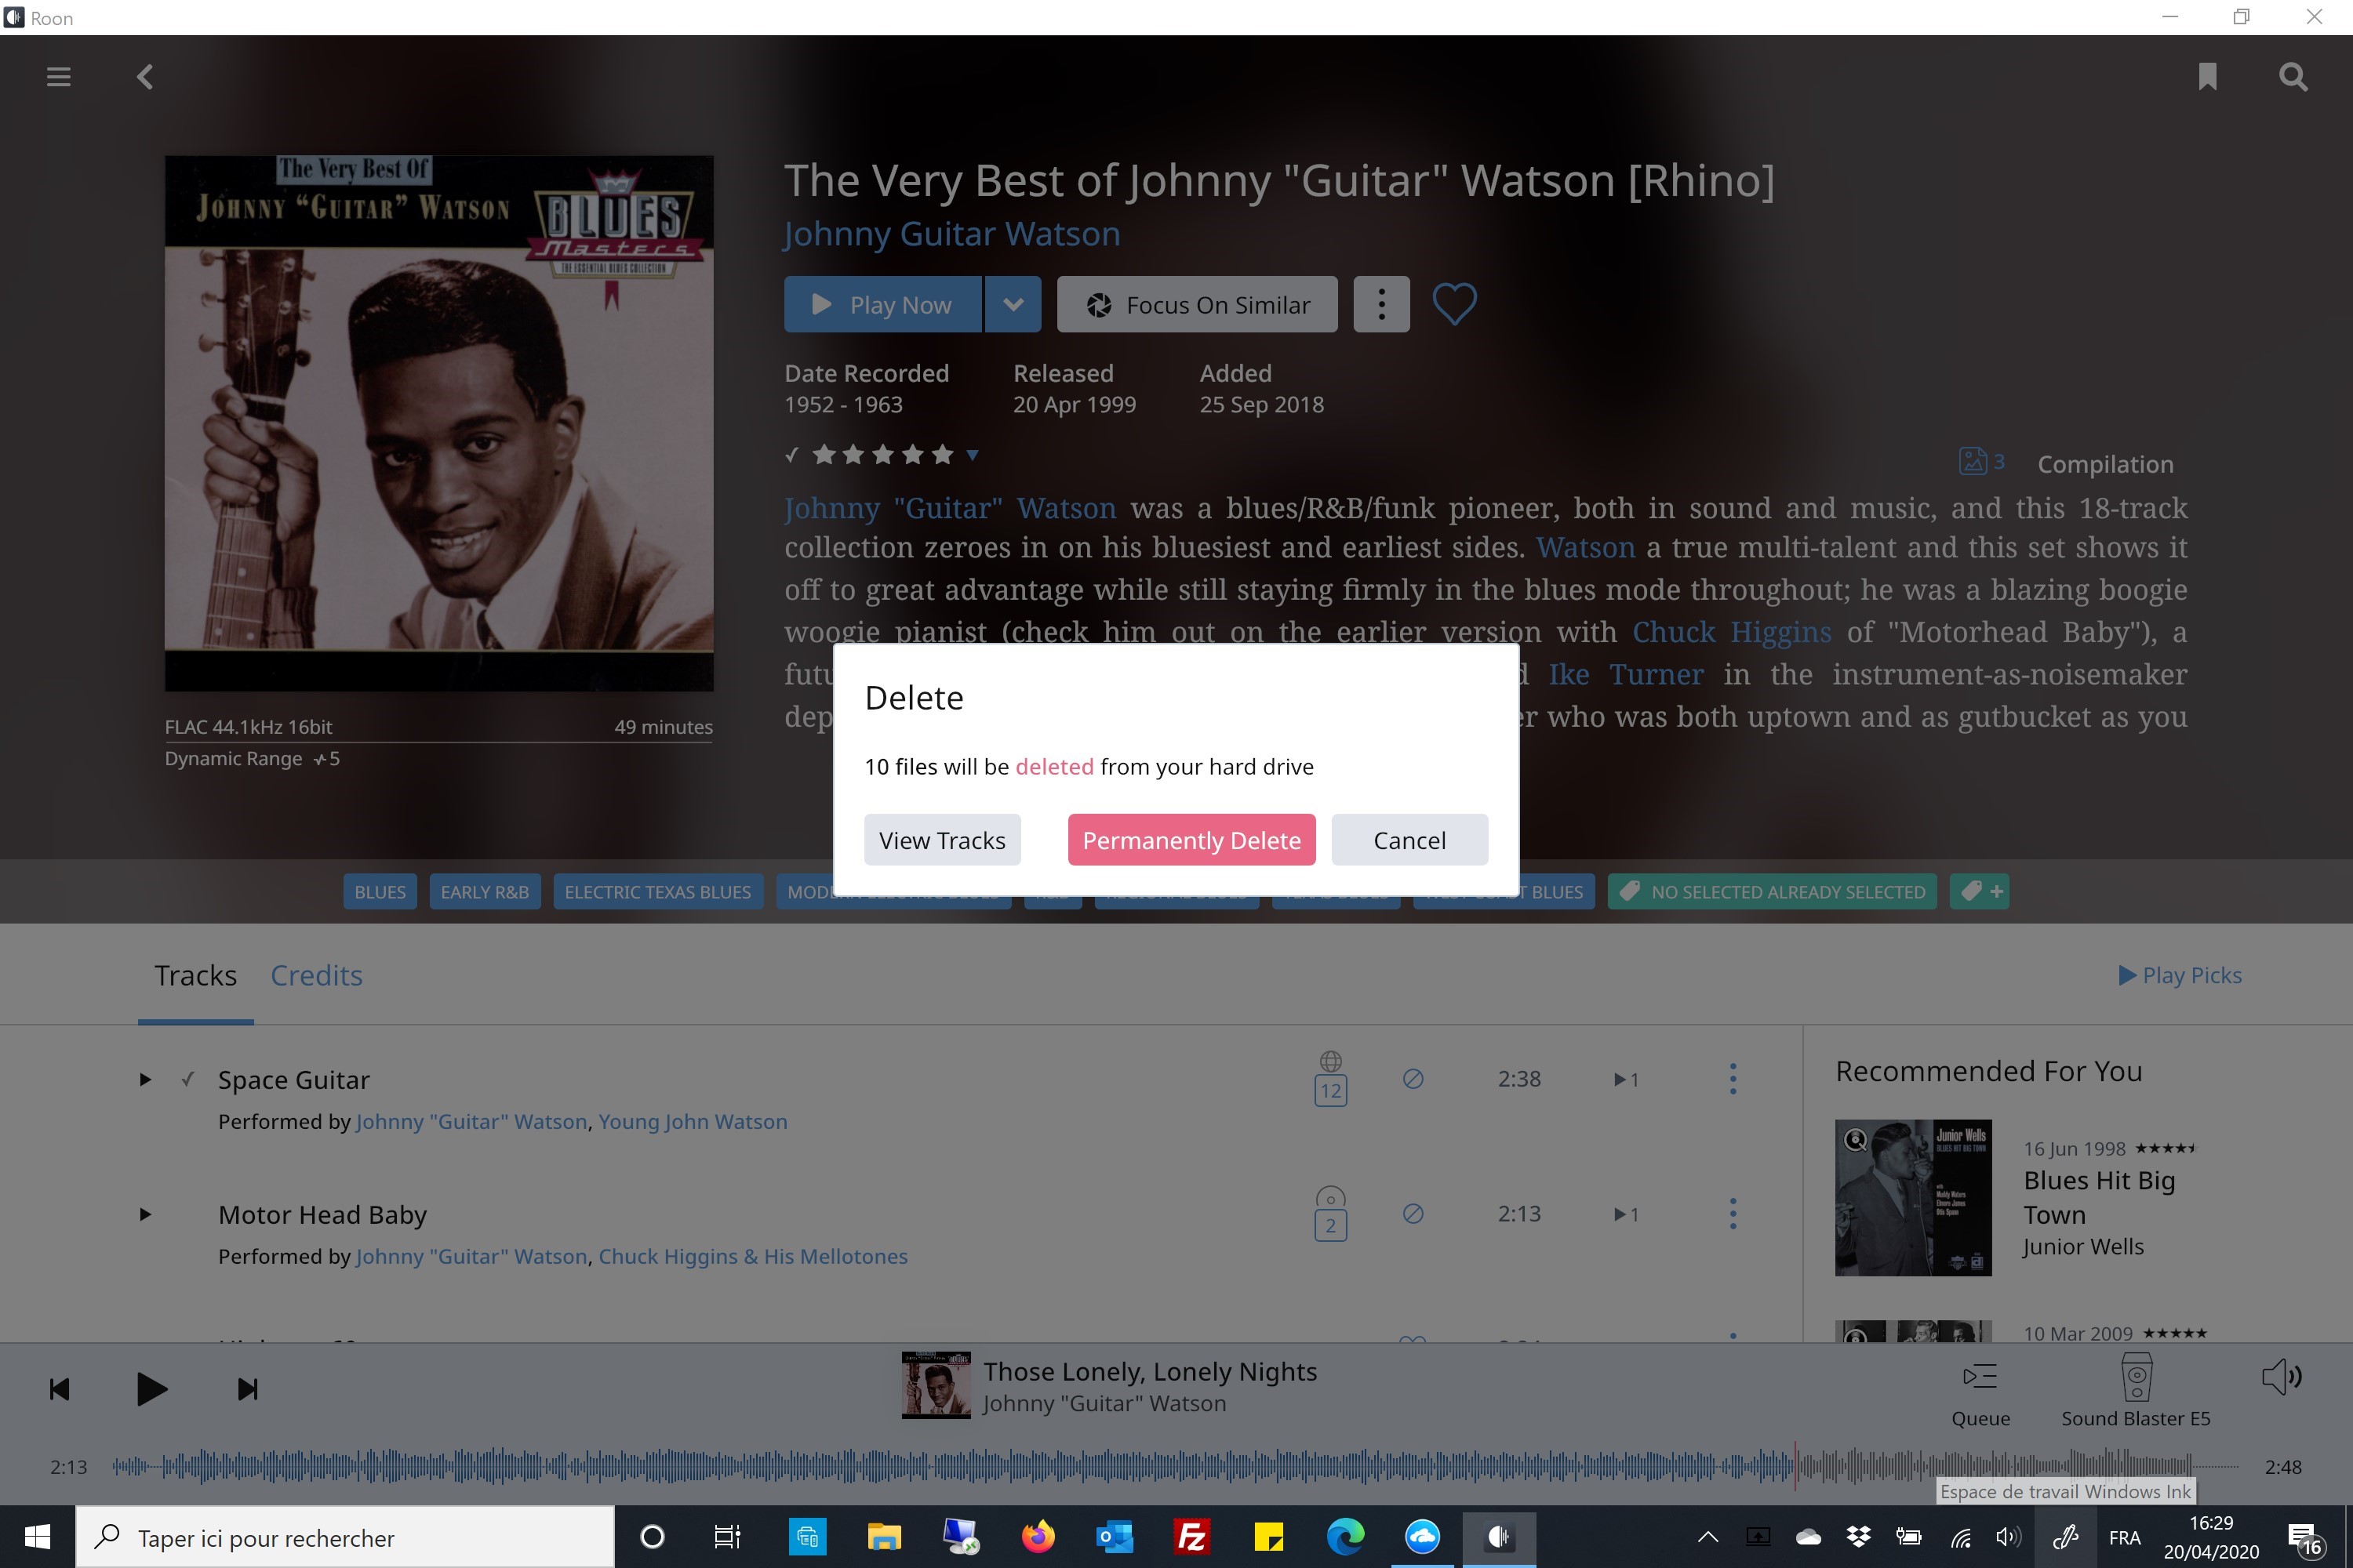Click Permanently Delete button
The image size is (2353, 1568).
point(1191,840)
